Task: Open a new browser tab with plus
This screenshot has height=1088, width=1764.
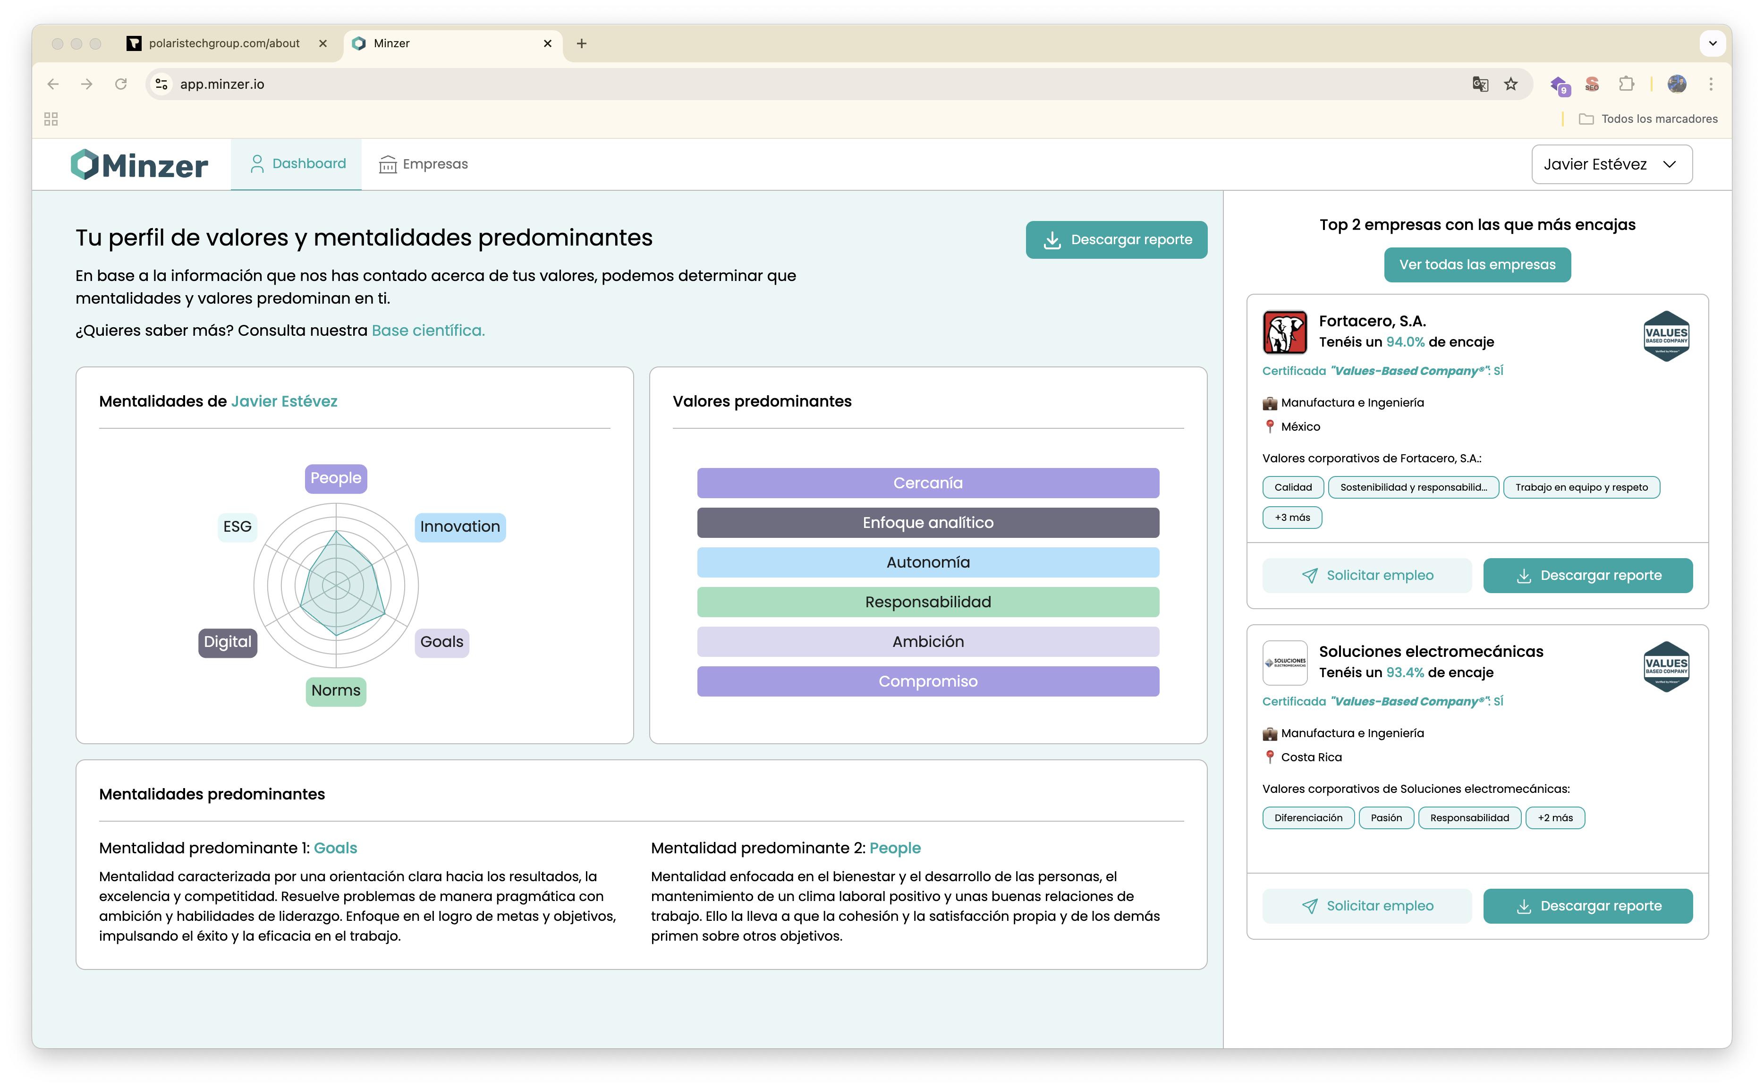Action: coord(581,43)
